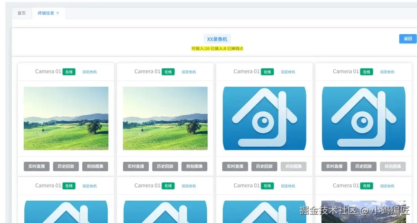Click the 在线 badge on the third top-row card

267,72
